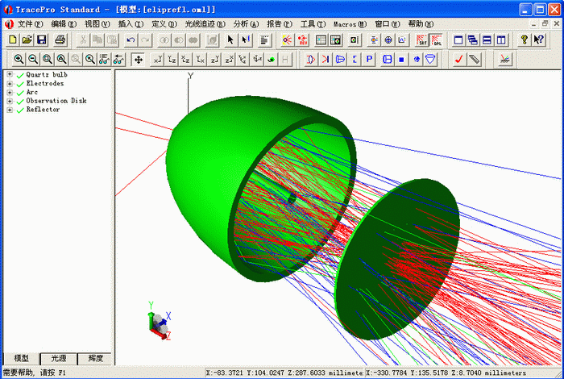The height and width of the screenshot is (379, 564).
Task: Switch to the XZ axis view
Action: [186, 60]
